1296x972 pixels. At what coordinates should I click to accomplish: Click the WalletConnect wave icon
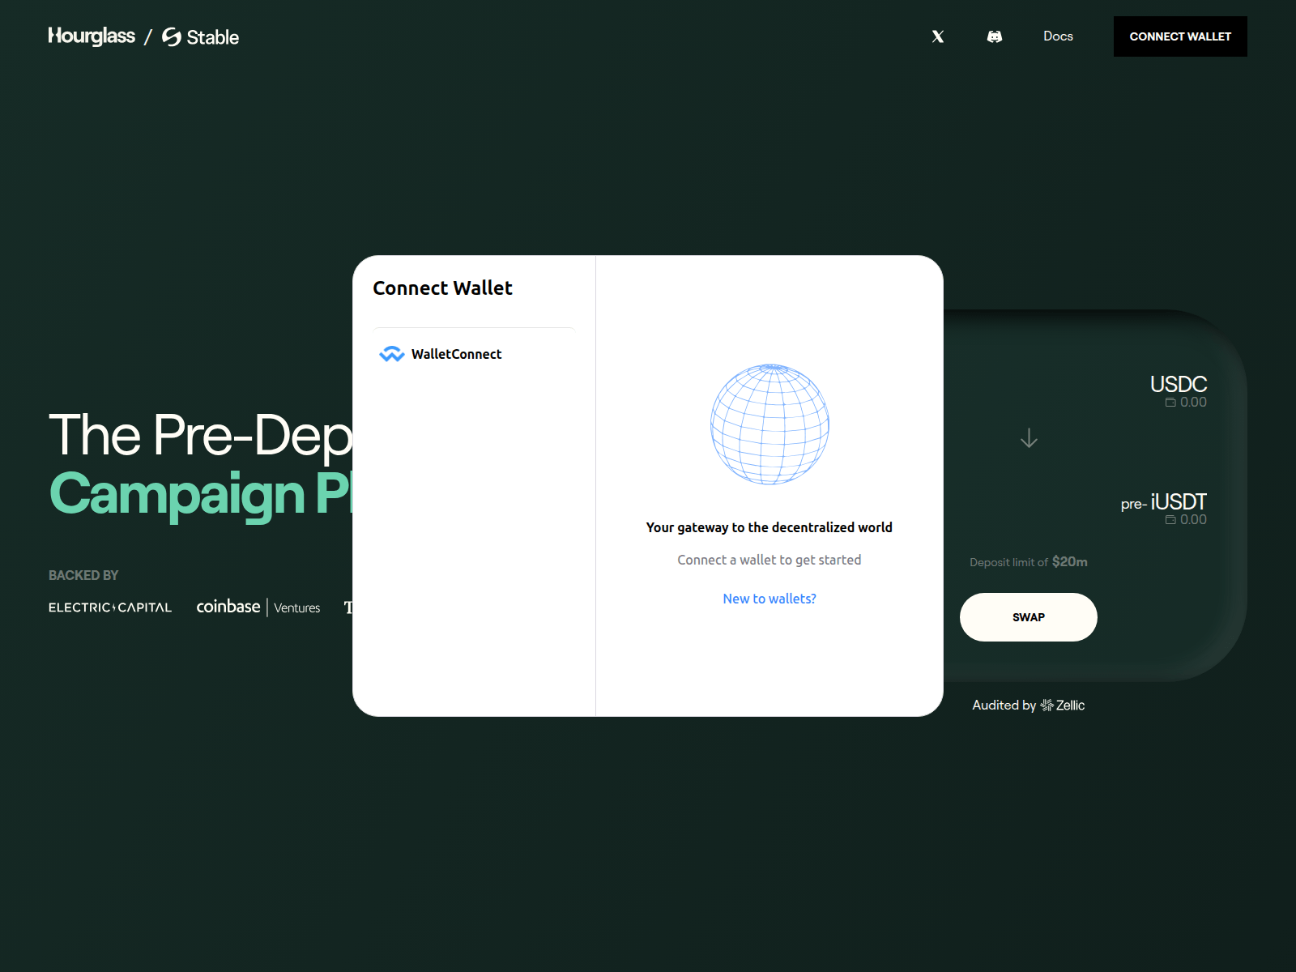[x=392, y=354]
